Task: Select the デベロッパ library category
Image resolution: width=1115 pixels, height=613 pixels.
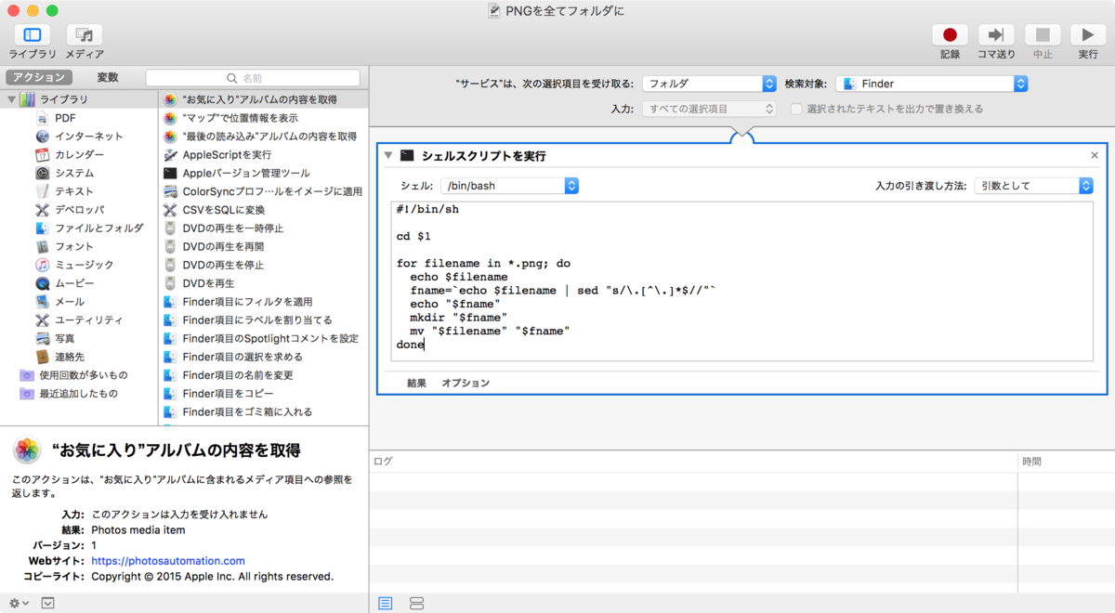Action: 70,210
